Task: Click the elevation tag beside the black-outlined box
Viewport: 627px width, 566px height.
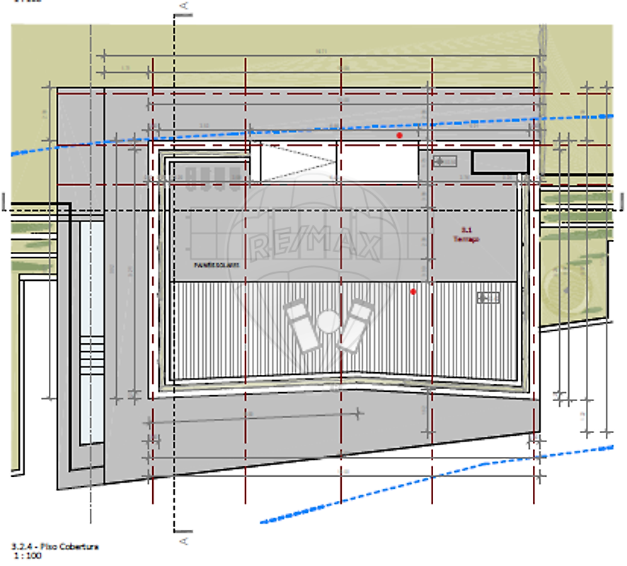Action: 444,161
